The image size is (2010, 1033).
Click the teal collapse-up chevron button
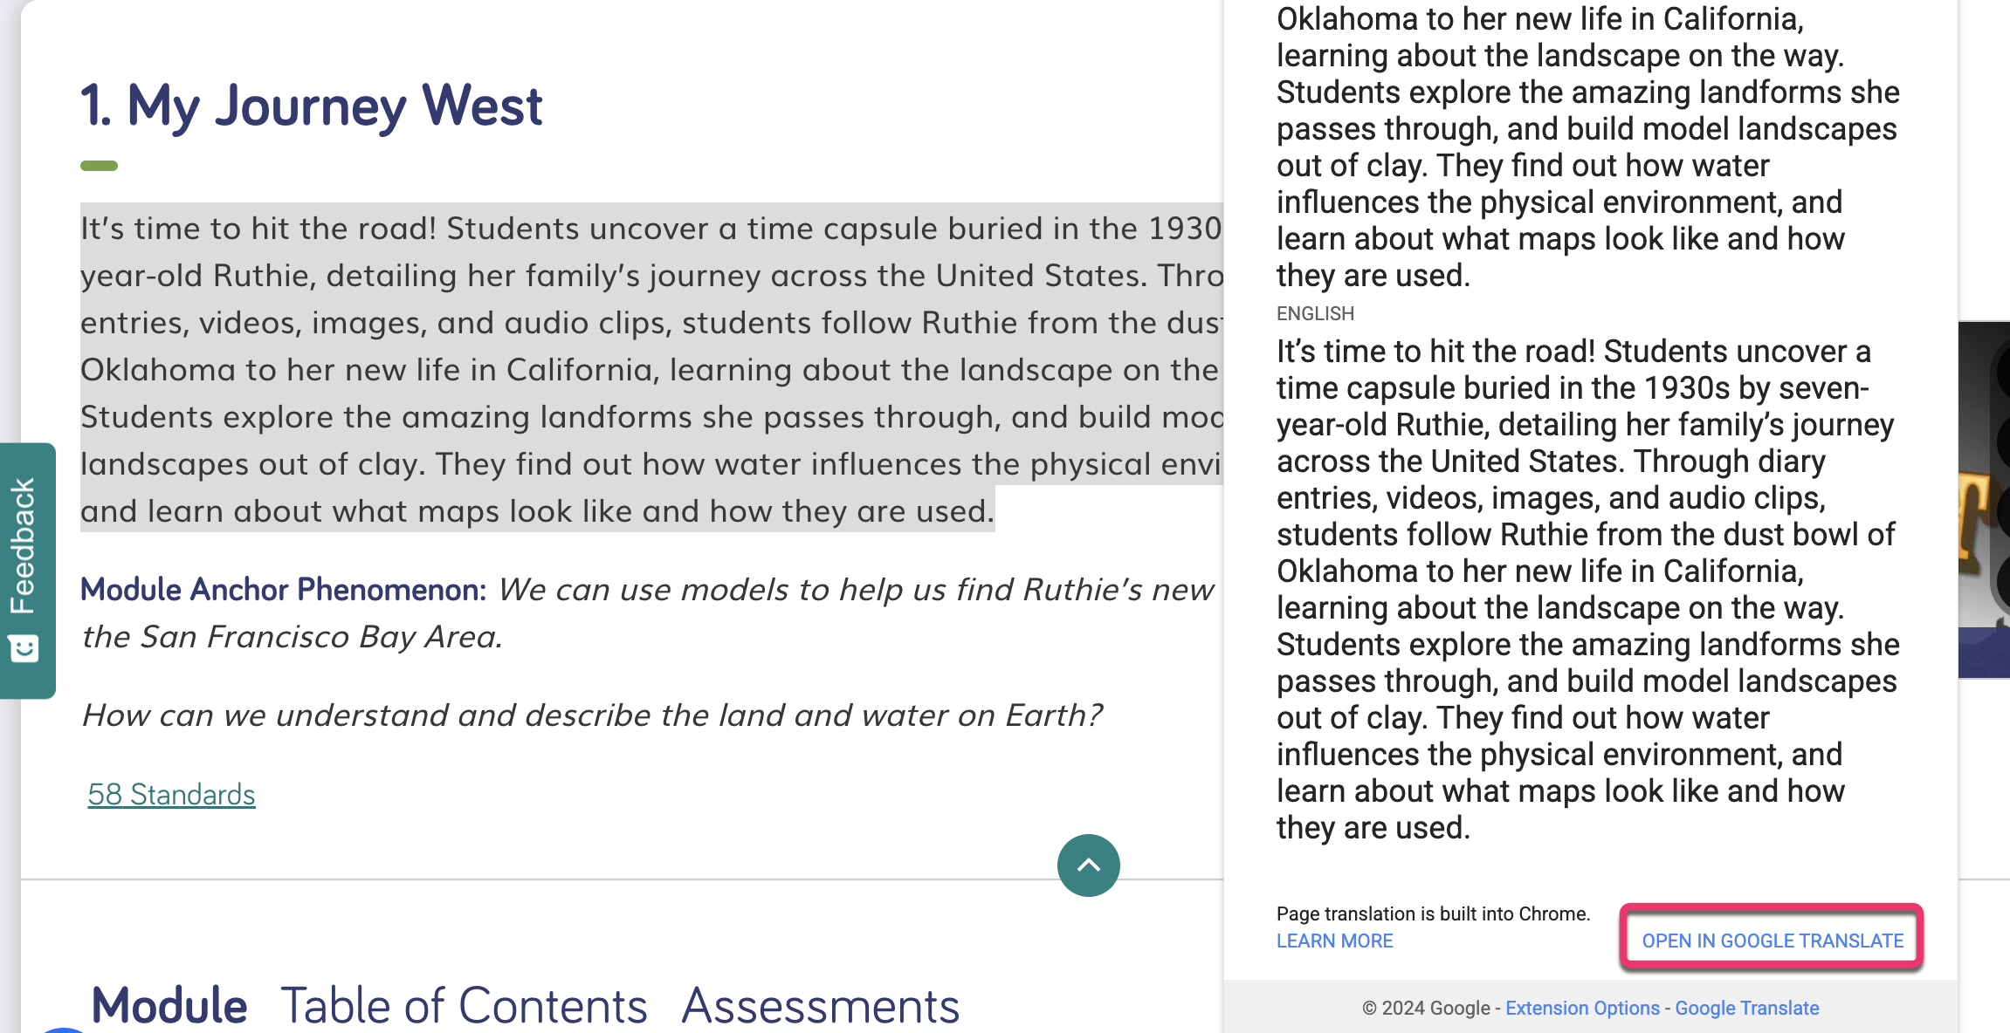coord(1088,865)
